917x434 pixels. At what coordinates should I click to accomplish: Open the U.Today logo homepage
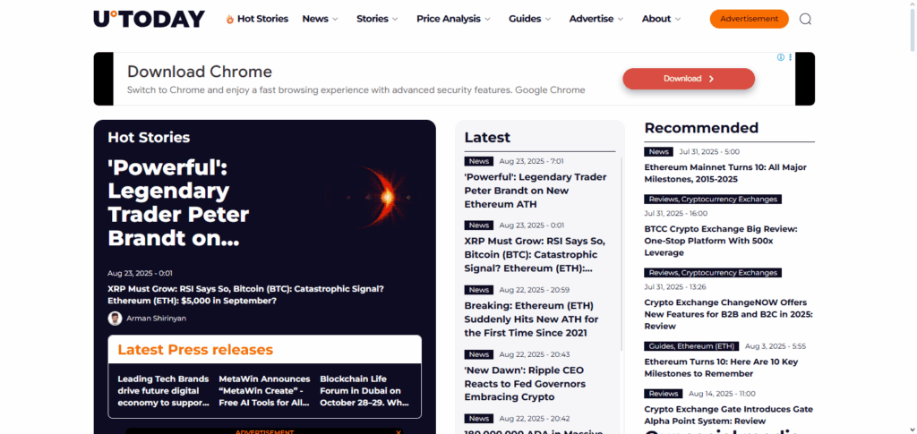pos(150,19)
